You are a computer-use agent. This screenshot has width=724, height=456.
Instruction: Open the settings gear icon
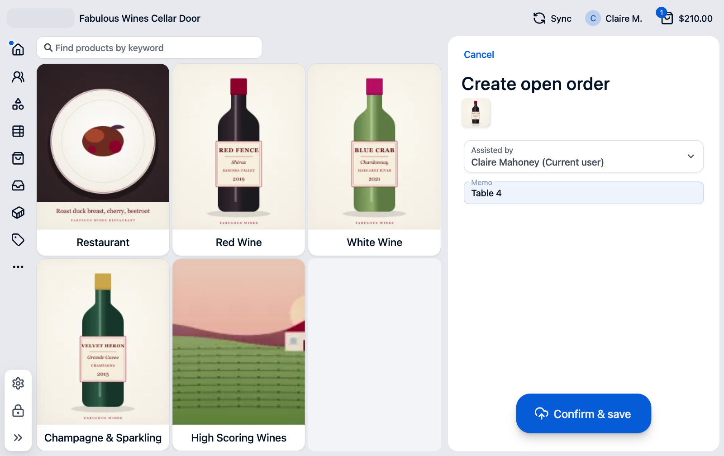pos(18,384)
